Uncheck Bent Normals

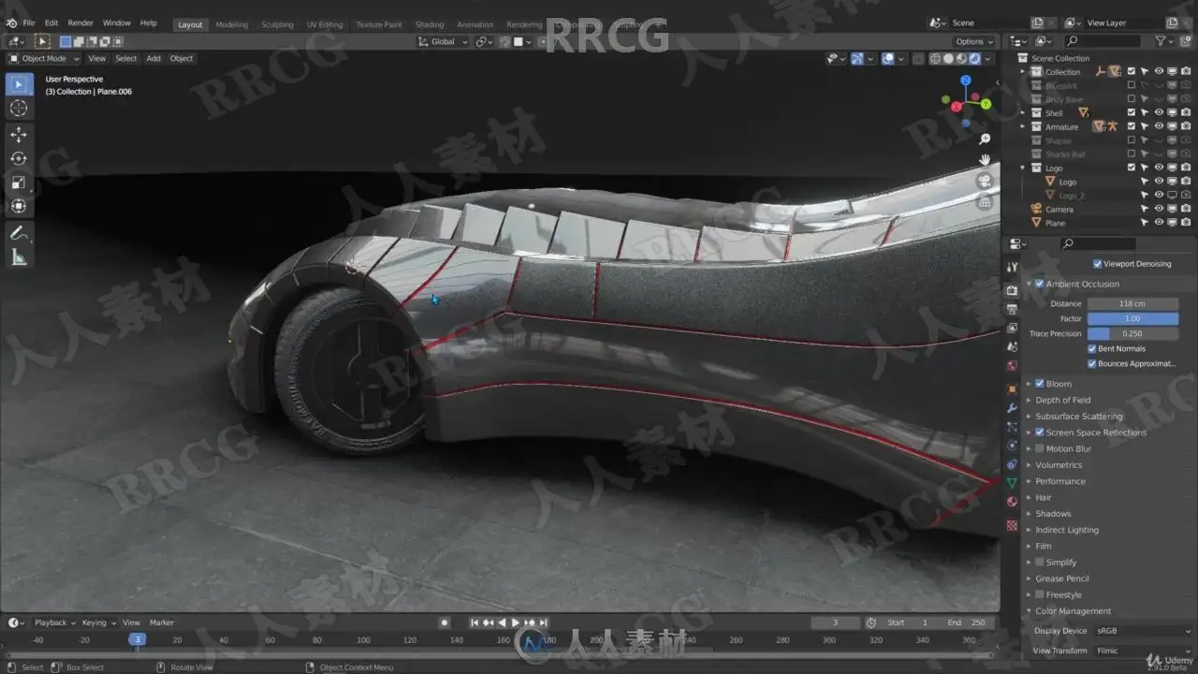1092,348
